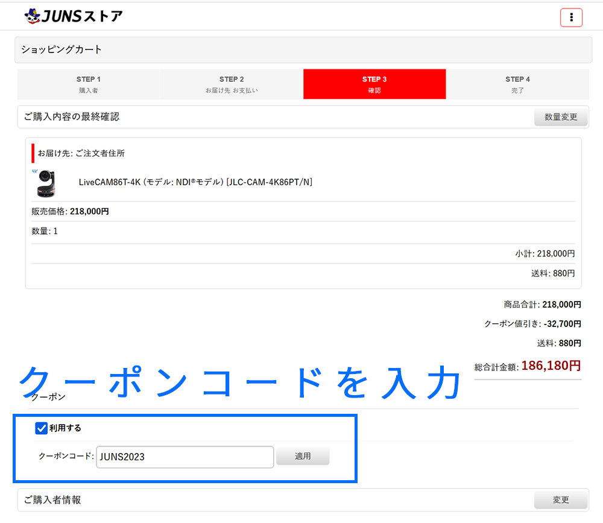
Task: Select the STEP 4 完了 tab
Action: pos(517,84)
